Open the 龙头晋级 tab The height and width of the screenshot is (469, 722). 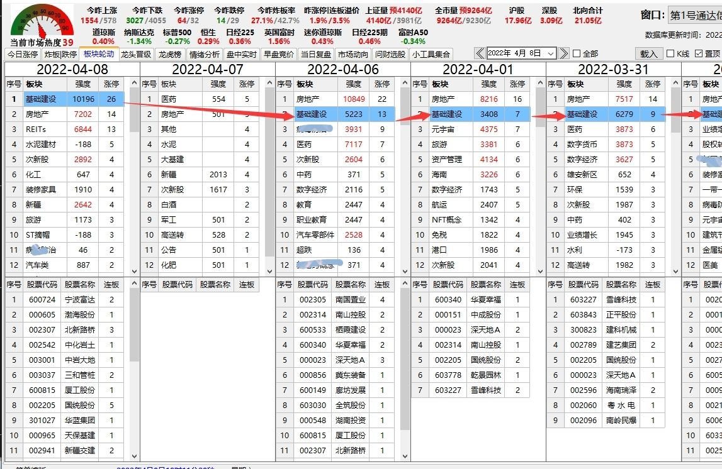(136, 54)
